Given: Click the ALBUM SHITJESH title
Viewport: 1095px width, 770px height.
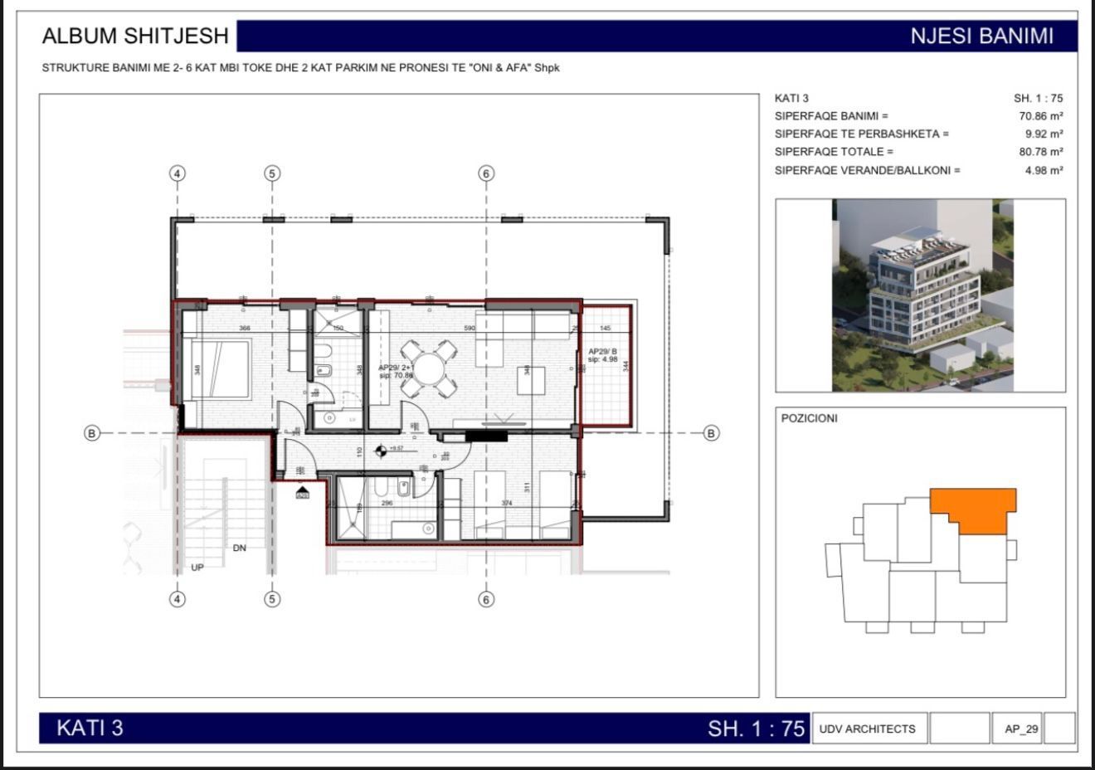Looking at the screenshot, I should tap(135, 37).
